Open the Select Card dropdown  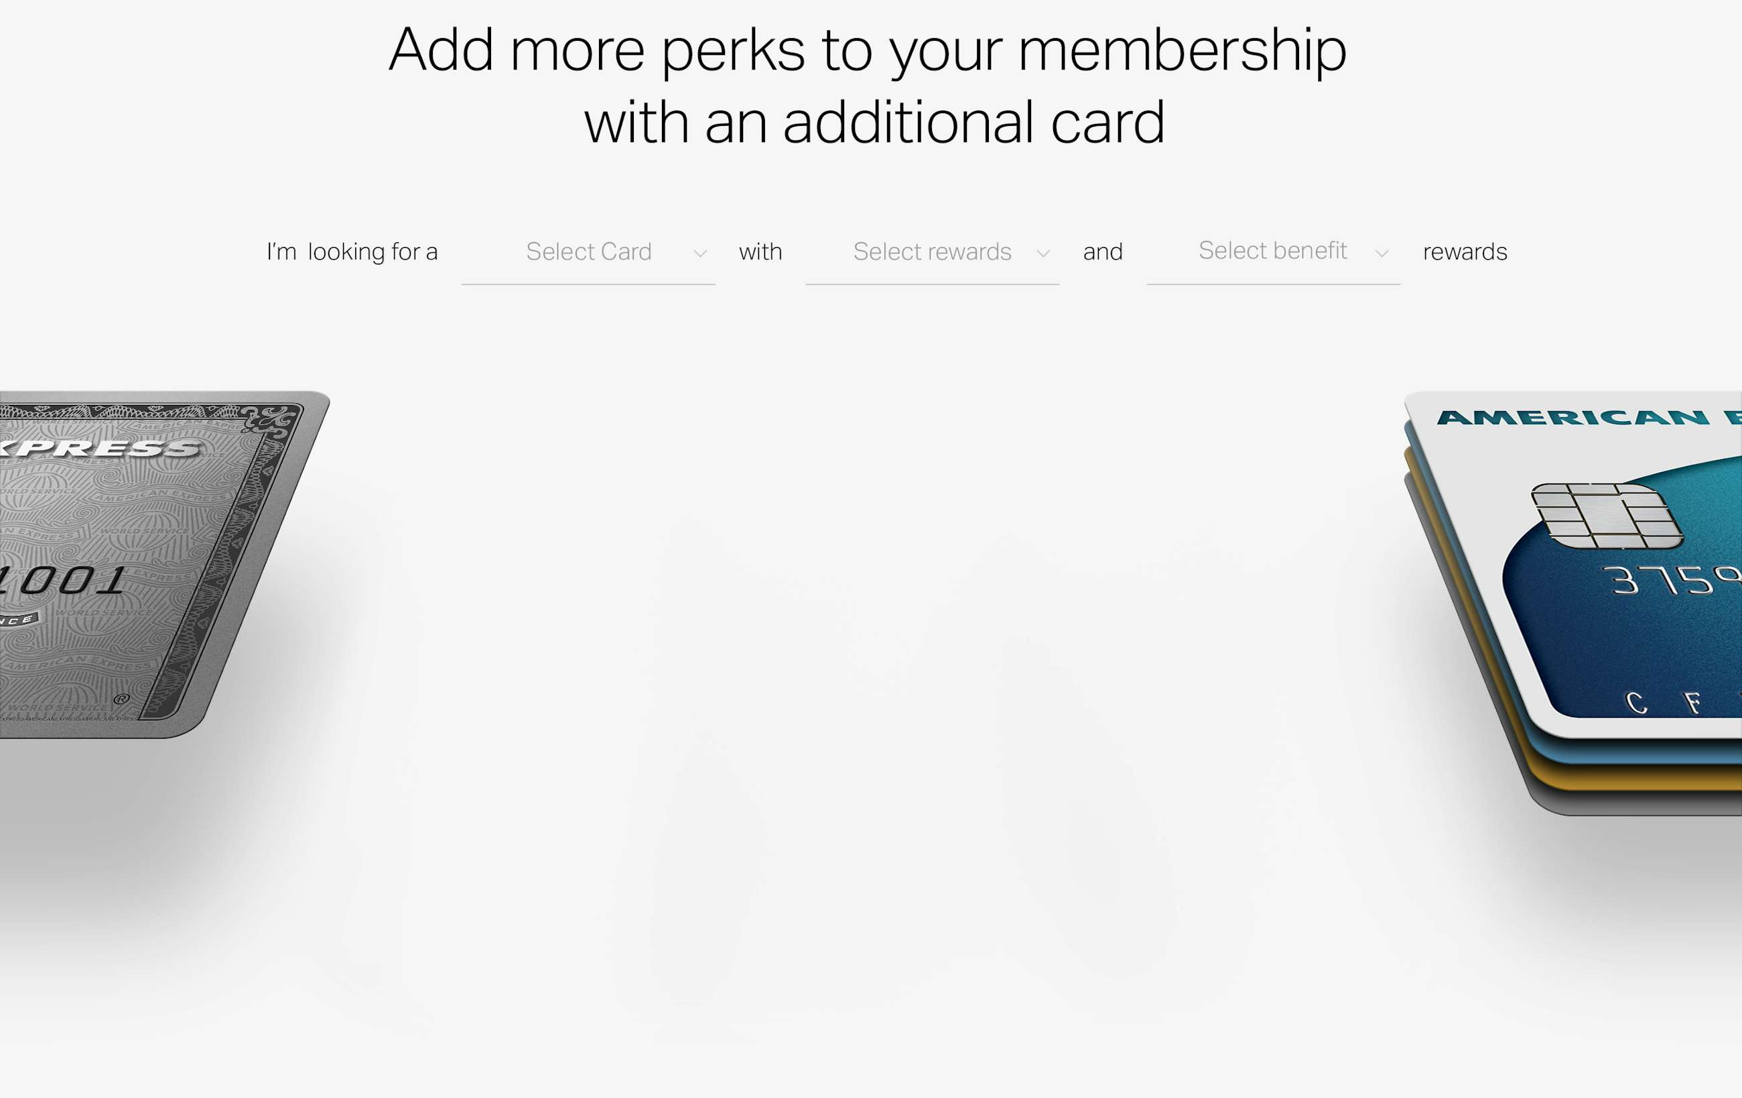pos(588,252)
